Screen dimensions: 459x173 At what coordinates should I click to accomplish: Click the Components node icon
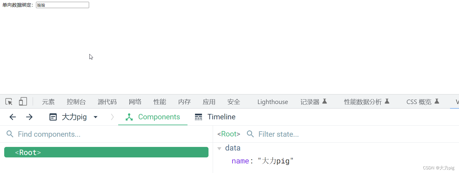(x=129, y=117)
